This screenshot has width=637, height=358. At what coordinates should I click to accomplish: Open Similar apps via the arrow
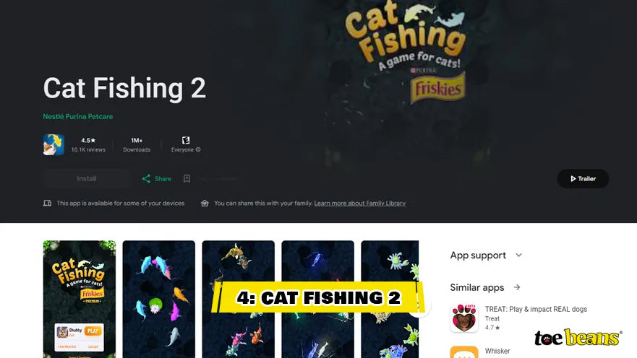[517, 287]
